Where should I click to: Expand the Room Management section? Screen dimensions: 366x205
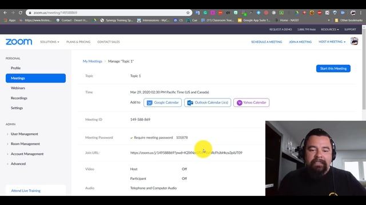coord(25,144)
